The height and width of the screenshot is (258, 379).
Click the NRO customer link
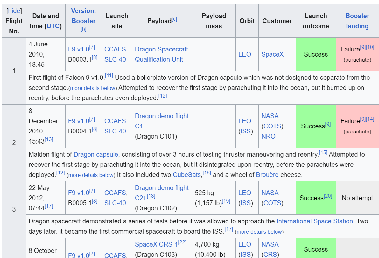(x=268, y=136)
